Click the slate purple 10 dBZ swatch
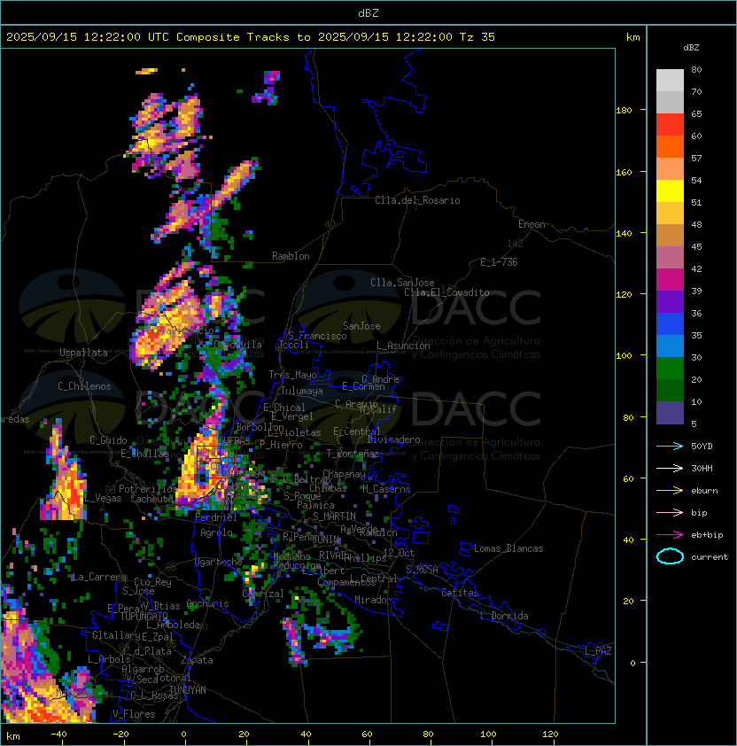This screenshot has height=746, width=737. tap(670, 413)
